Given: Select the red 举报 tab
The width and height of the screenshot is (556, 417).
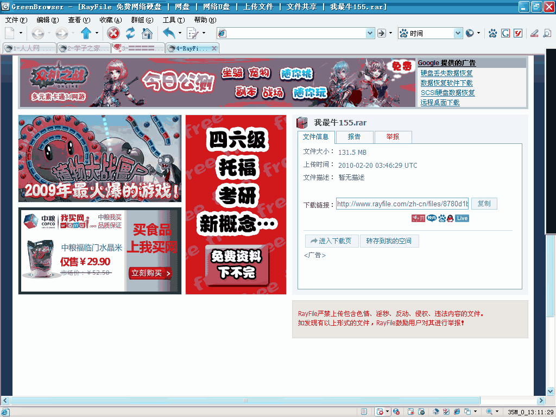Looking at the screenshot, I should [393, 137].
